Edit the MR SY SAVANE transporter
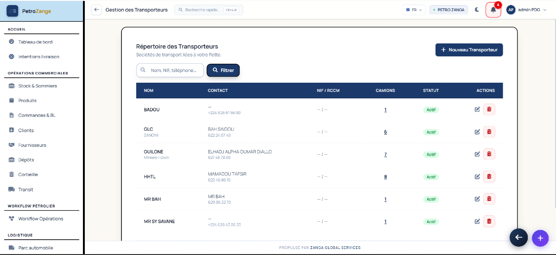 [x=477, y=221]
